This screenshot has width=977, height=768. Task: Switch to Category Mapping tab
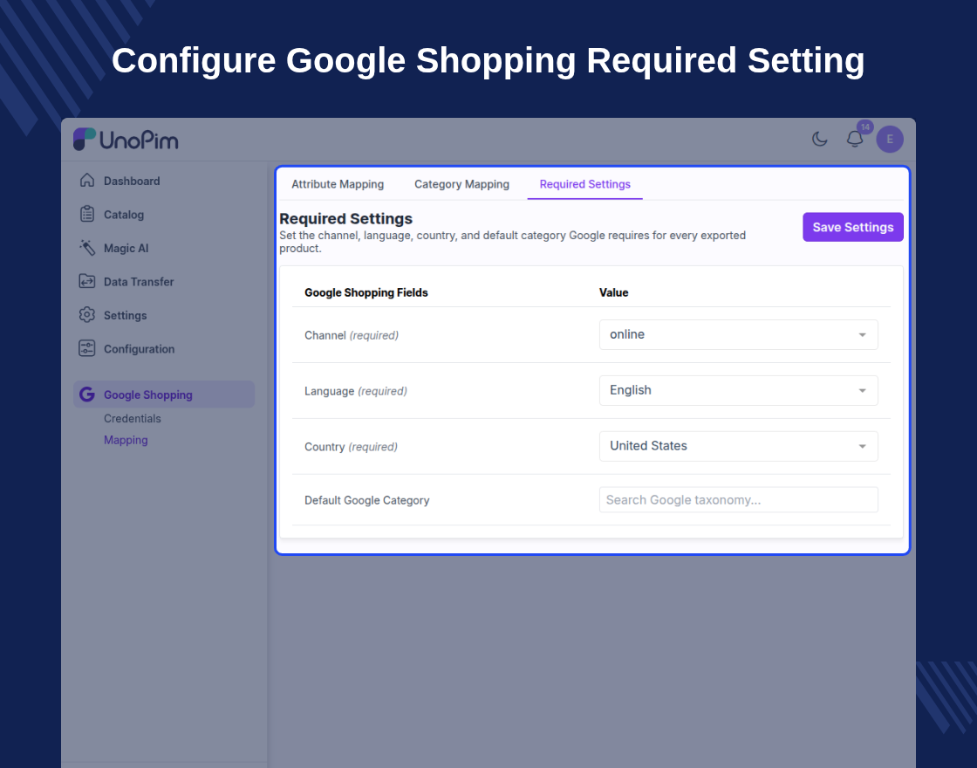(461, 184)
